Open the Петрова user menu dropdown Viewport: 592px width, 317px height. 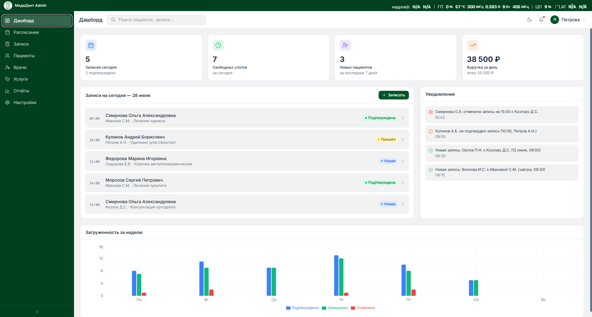568,20
